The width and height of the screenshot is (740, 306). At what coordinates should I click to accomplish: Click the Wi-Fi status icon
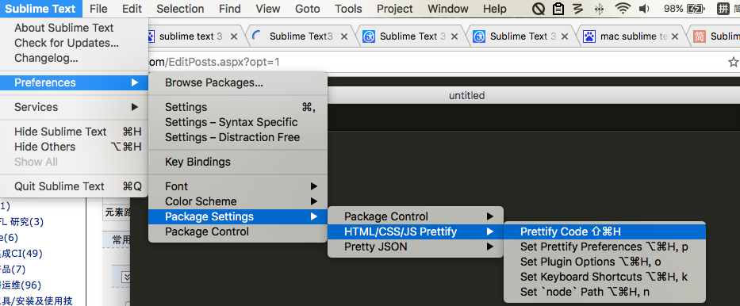click(623, 9)
